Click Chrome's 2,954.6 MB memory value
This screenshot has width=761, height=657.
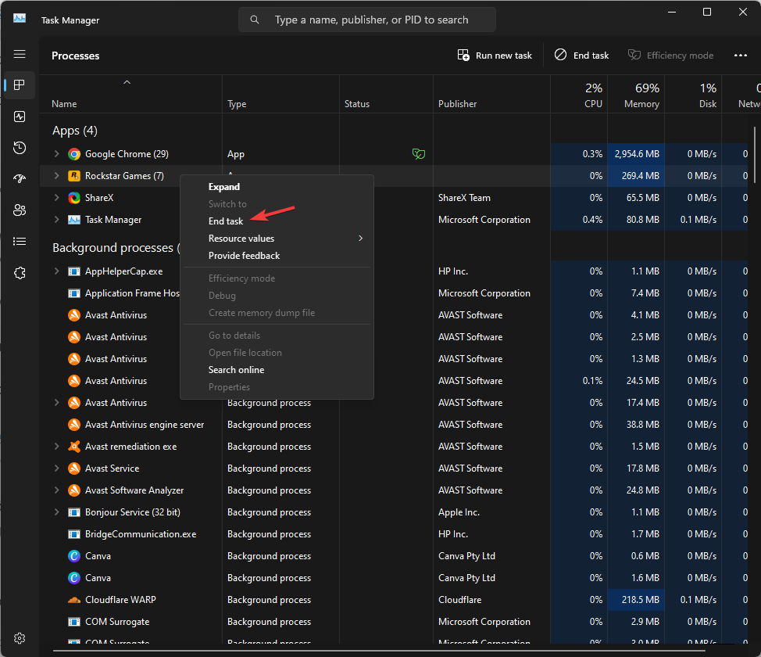[x=637, y=154]
